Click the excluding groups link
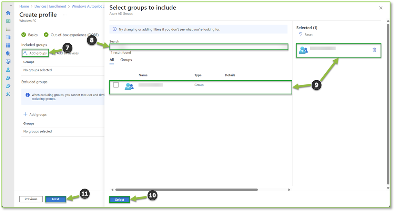 [x=43, y=99]
